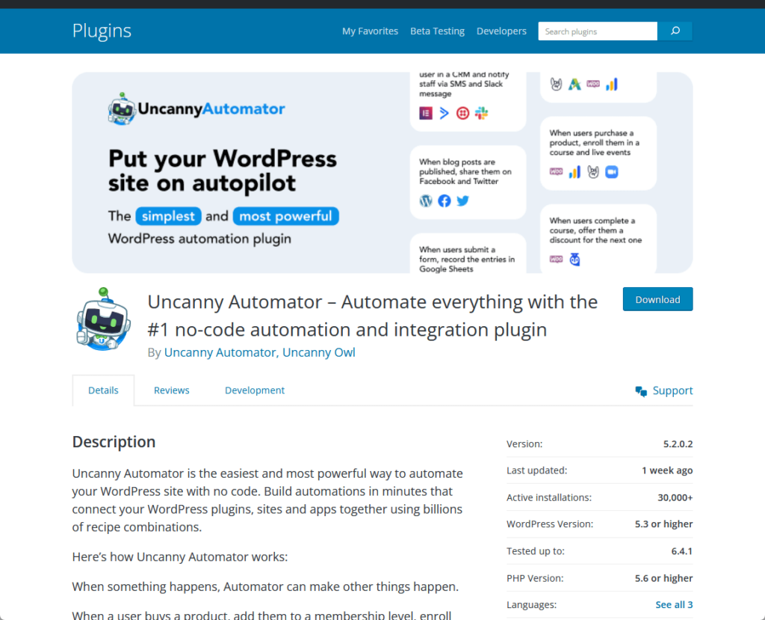The image size is (765, 620).
Task: Switch to the Reviews tab
Action: [172, 390]
